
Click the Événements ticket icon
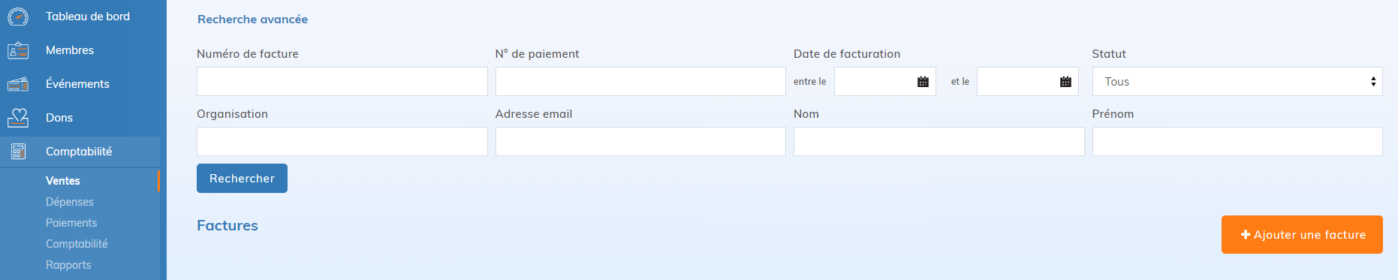pos(18,84)
